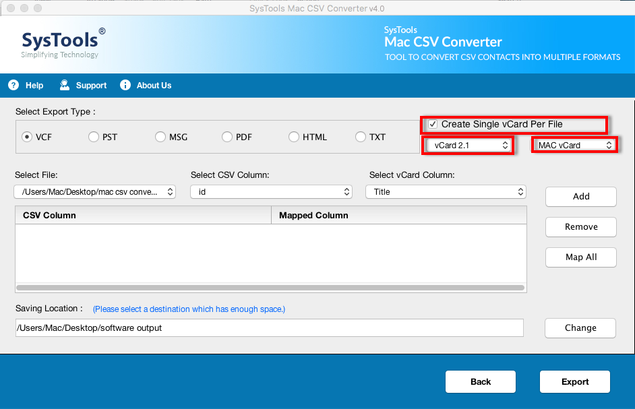This screenshot has width=635, height=409.
Task: Open the vCard 2.1 version dropdown
Action: [x=467, y=144]
